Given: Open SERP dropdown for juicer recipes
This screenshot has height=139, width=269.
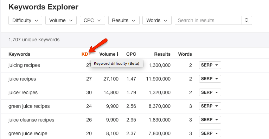Looking at the screenshot, I should [210, 92].
